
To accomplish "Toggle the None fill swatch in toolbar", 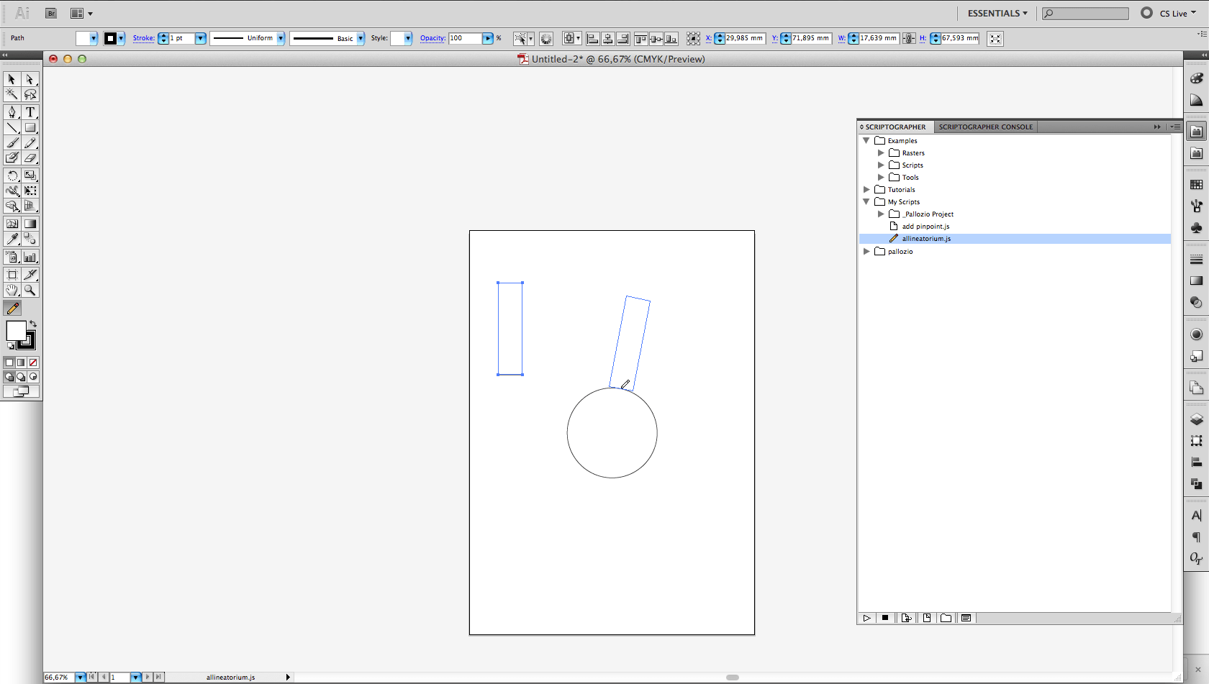I will pos(33,362).
